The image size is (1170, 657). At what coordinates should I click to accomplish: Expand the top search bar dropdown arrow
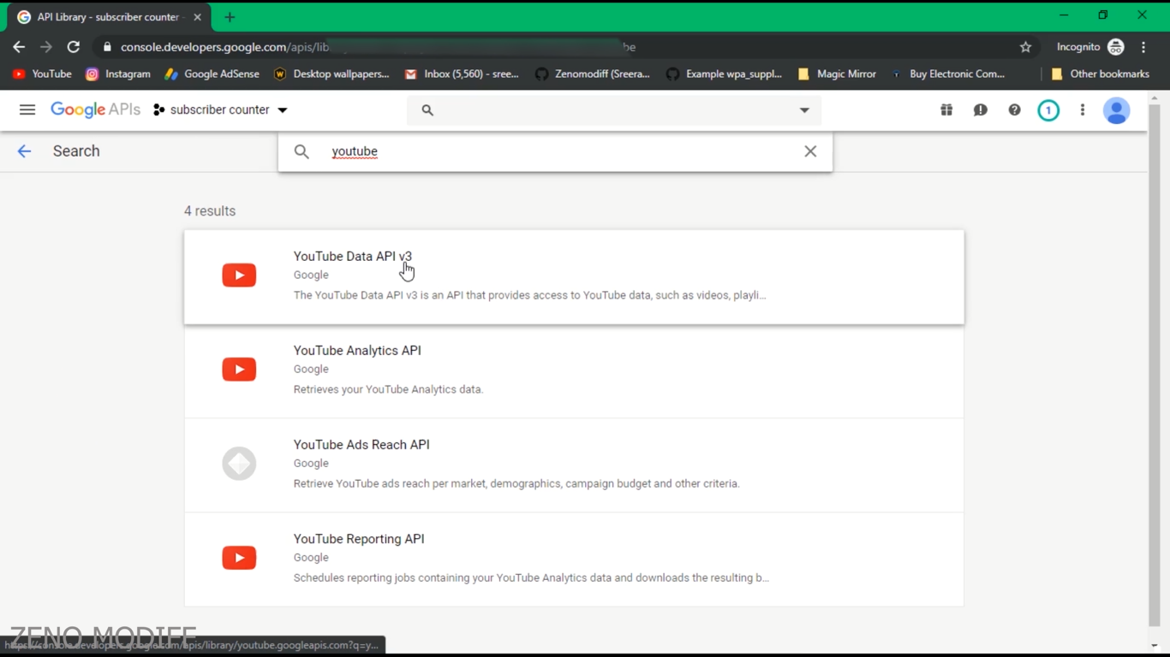pos(804,110)
